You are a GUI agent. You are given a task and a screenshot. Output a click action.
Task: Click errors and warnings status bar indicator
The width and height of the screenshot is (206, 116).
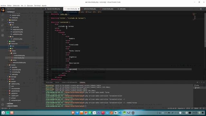tap(4, 108)
